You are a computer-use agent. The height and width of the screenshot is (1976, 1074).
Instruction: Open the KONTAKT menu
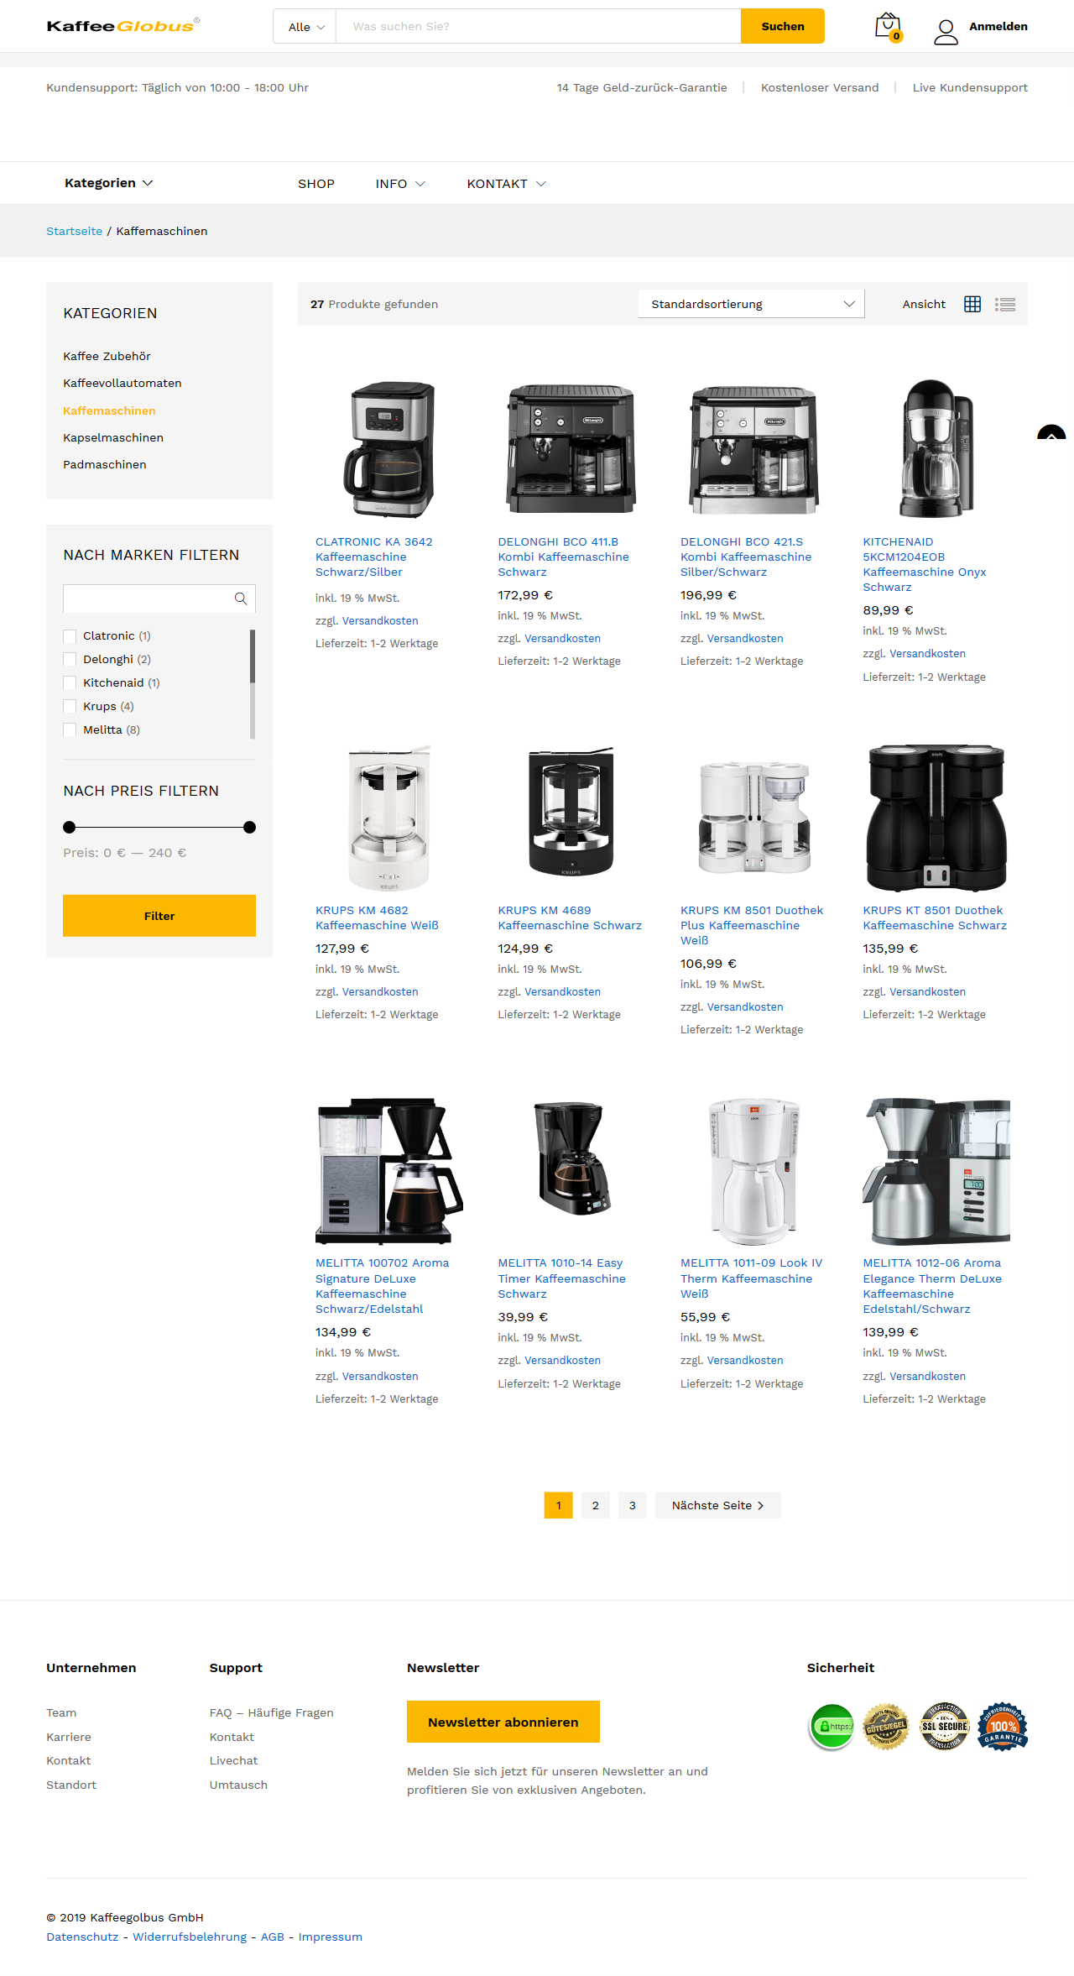[506, 184]
